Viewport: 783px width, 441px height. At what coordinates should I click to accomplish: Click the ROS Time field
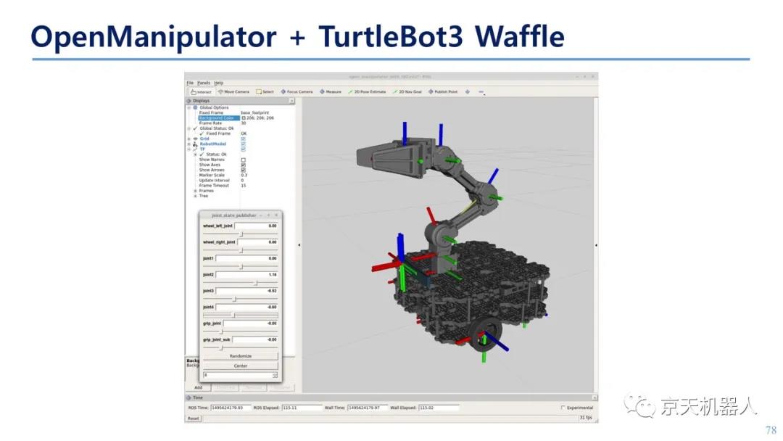click(x=231, y=408)
